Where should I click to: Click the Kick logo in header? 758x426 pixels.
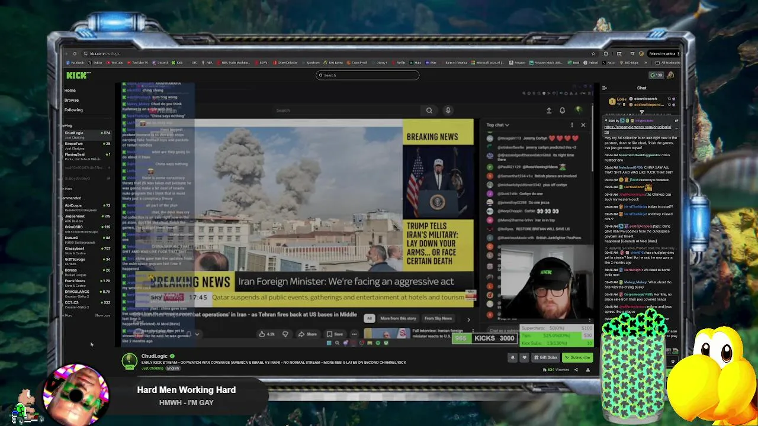click(x=78, y=75)
